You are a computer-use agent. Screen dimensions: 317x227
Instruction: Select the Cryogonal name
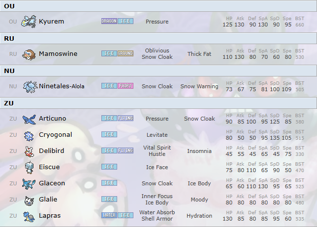pos(56,135)
